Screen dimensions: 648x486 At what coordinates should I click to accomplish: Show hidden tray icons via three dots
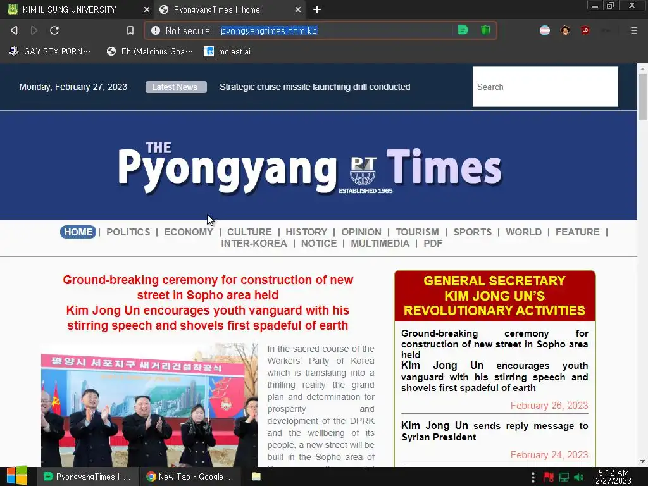point(533,477)
